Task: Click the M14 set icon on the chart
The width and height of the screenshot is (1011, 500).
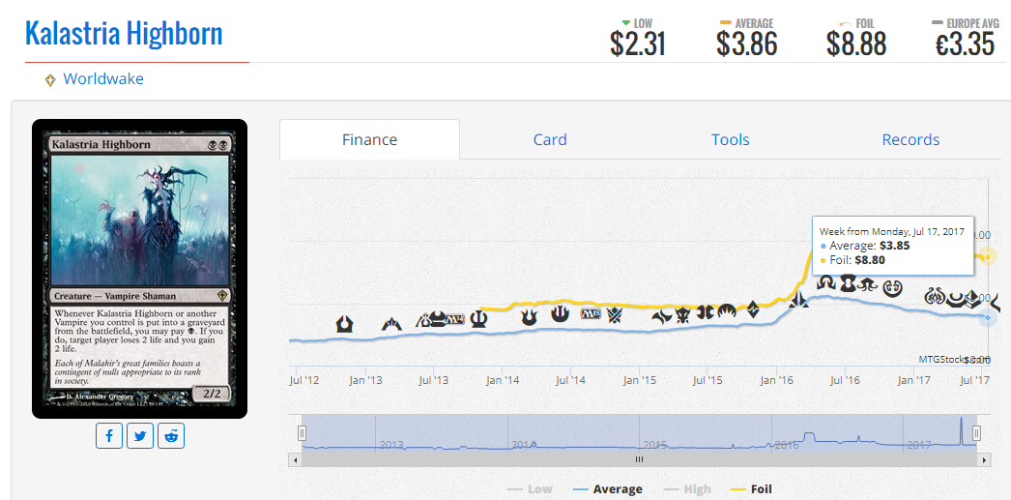Action: (455, 319)
